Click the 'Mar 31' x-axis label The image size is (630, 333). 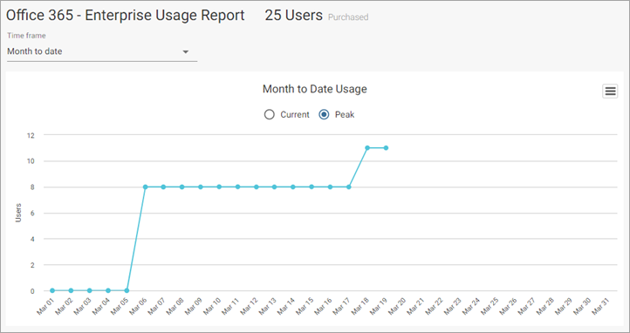pyautogui.click(x=600, y=307)
